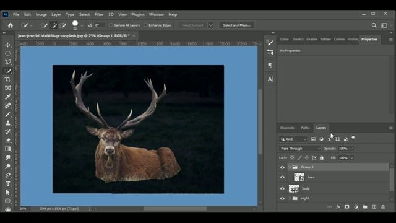This screenshot has height=223, width=396.
Task: Click the Select Subject button
Action: 192,25
